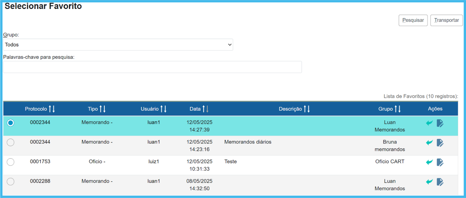
Task: Click the select arrow icon for Ofício CART row
Action: 429,162
